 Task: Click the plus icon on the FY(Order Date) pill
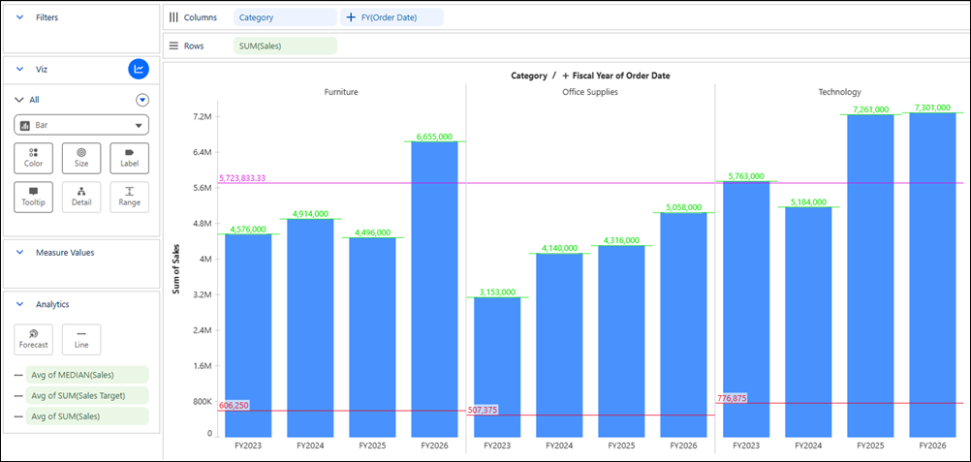(x=351, y=17)
